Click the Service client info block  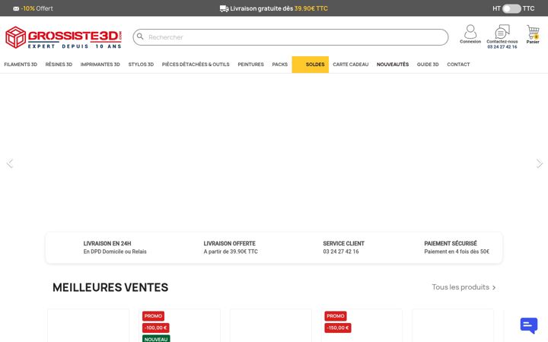(x=343, y=248)
